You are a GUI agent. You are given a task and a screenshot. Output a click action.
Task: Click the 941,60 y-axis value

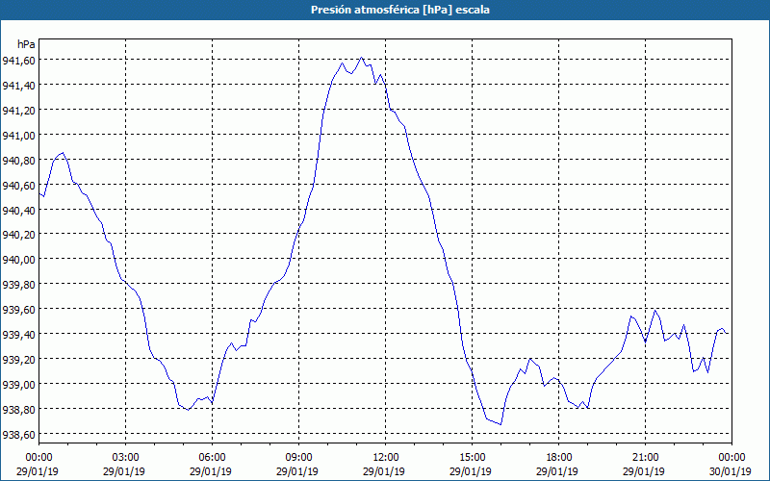point(18,61)
